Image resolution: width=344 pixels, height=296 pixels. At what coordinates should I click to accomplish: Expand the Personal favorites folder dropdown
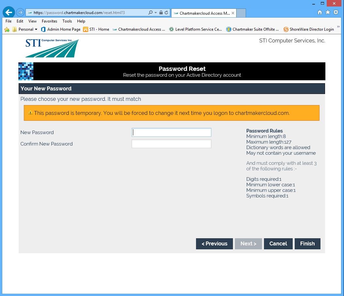click(x=36, y=29)
